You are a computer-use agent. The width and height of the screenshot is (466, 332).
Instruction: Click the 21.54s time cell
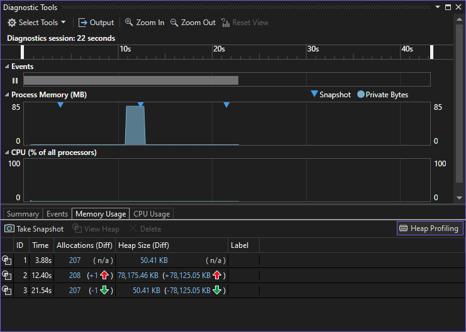(x=42, y=291)
